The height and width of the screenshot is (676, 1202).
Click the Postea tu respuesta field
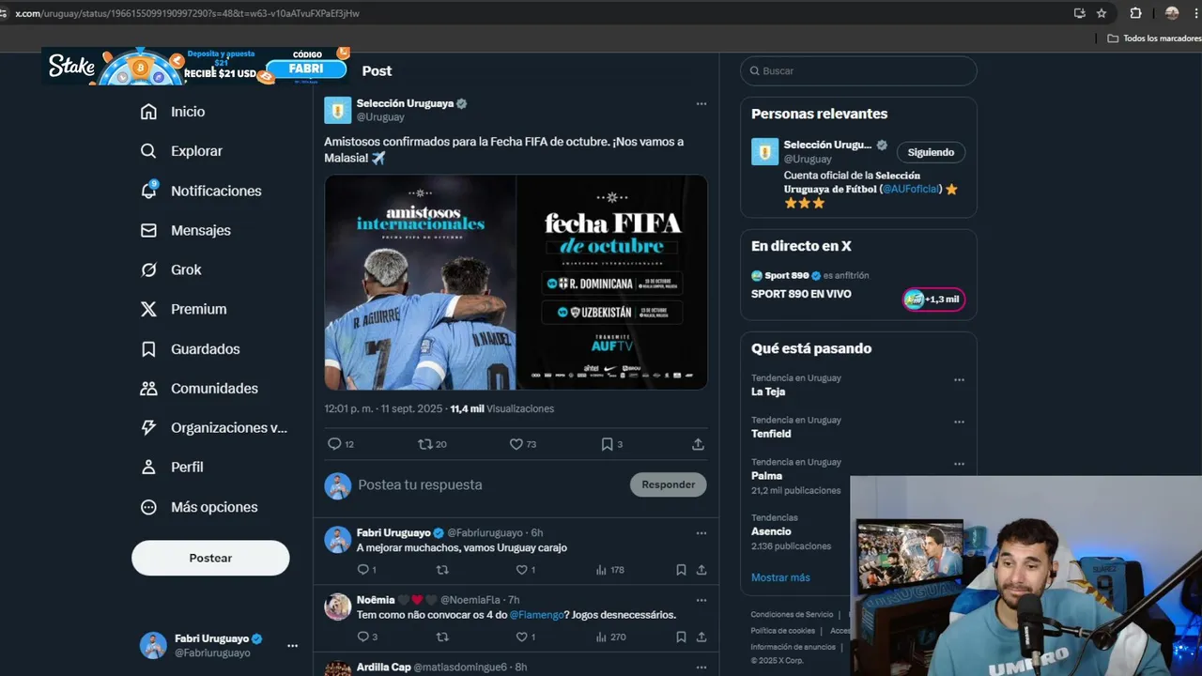pyautogui.click(x=488, y=485)
